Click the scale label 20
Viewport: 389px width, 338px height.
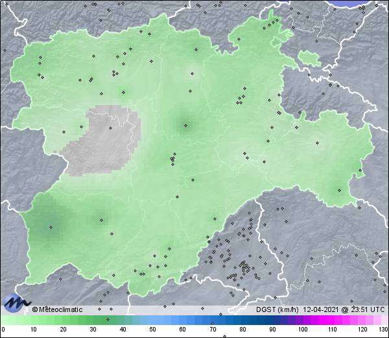coord(64,330)
